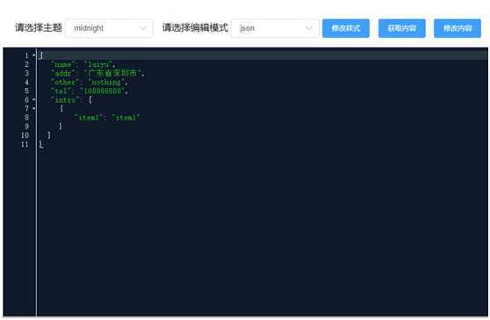Click the "laiyu" value in the editor
This screenshot has height=320, width=490.
pyautogui.click(x=98, y=64)
